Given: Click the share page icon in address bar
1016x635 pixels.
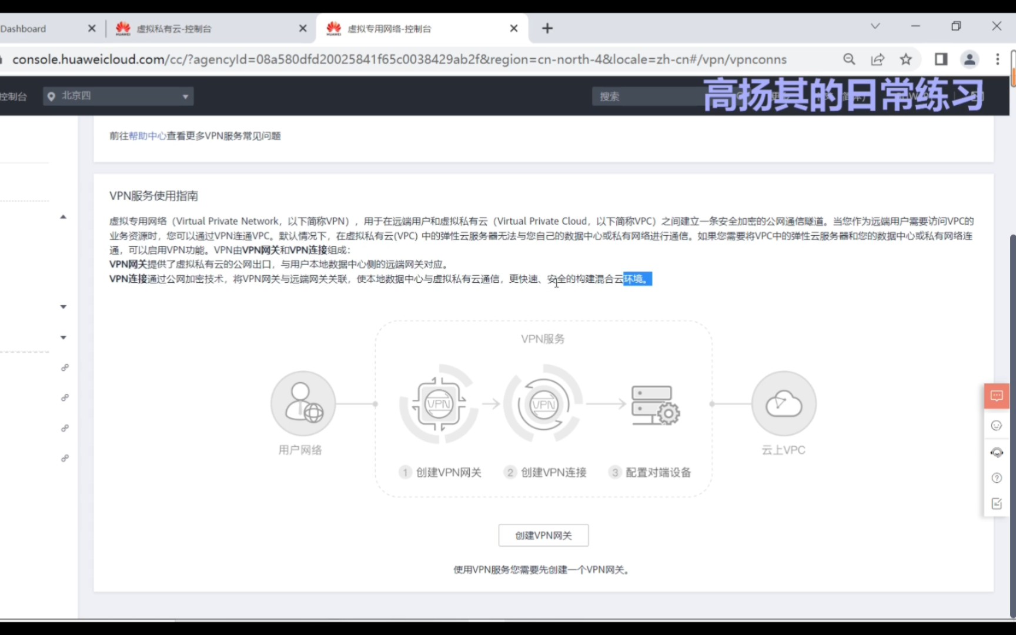Looking at the screenshot, I should [877, 59].
